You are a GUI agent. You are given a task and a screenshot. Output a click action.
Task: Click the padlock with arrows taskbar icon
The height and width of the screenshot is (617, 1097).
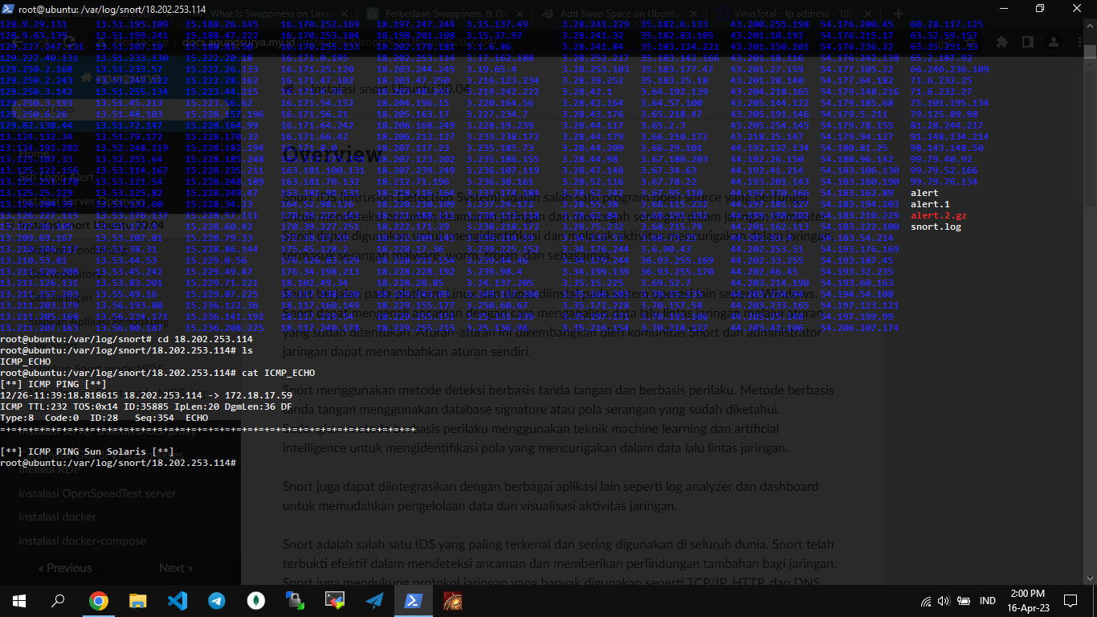click(x=296, y=600)
